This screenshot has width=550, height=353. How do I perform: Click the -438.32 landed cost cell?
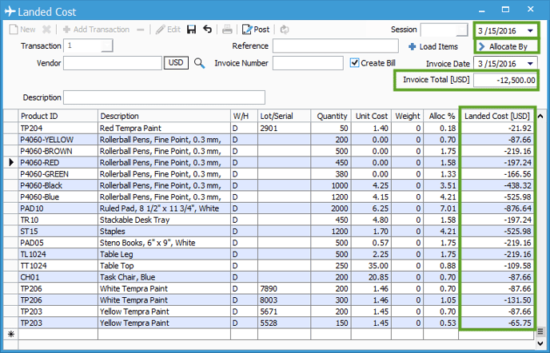[x=497, y=185]
